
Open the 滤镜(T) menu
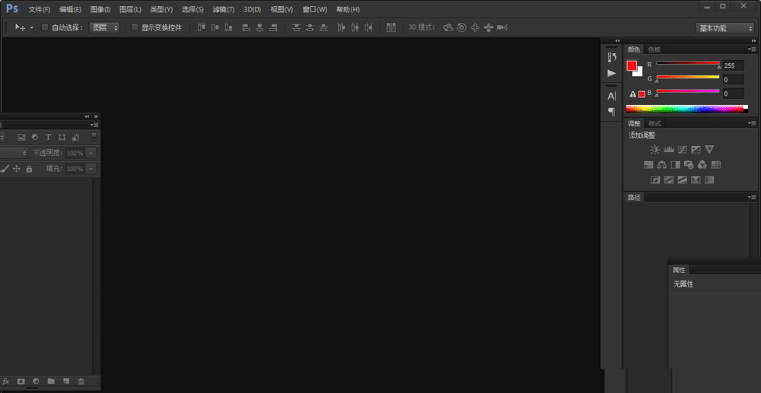[x=223, y=10]
